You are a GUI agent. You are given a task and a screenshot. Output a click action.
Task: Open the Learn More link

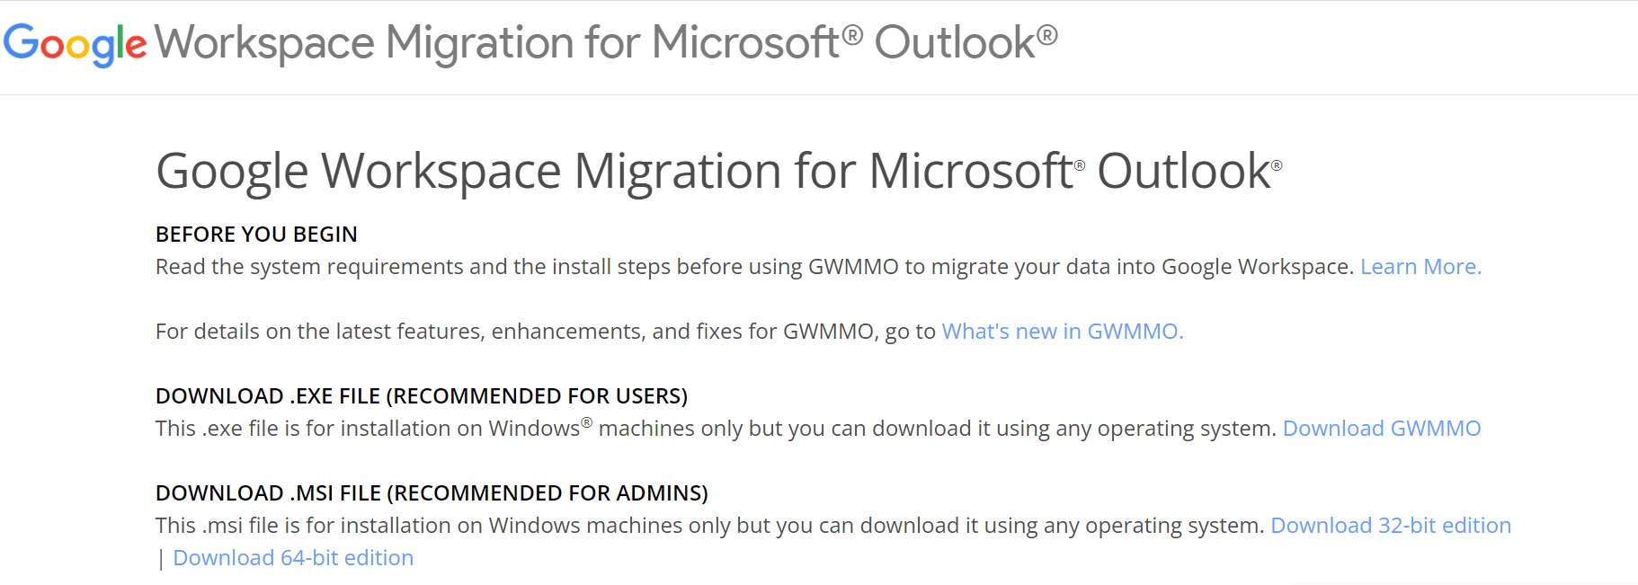(x=1420, y=267)
